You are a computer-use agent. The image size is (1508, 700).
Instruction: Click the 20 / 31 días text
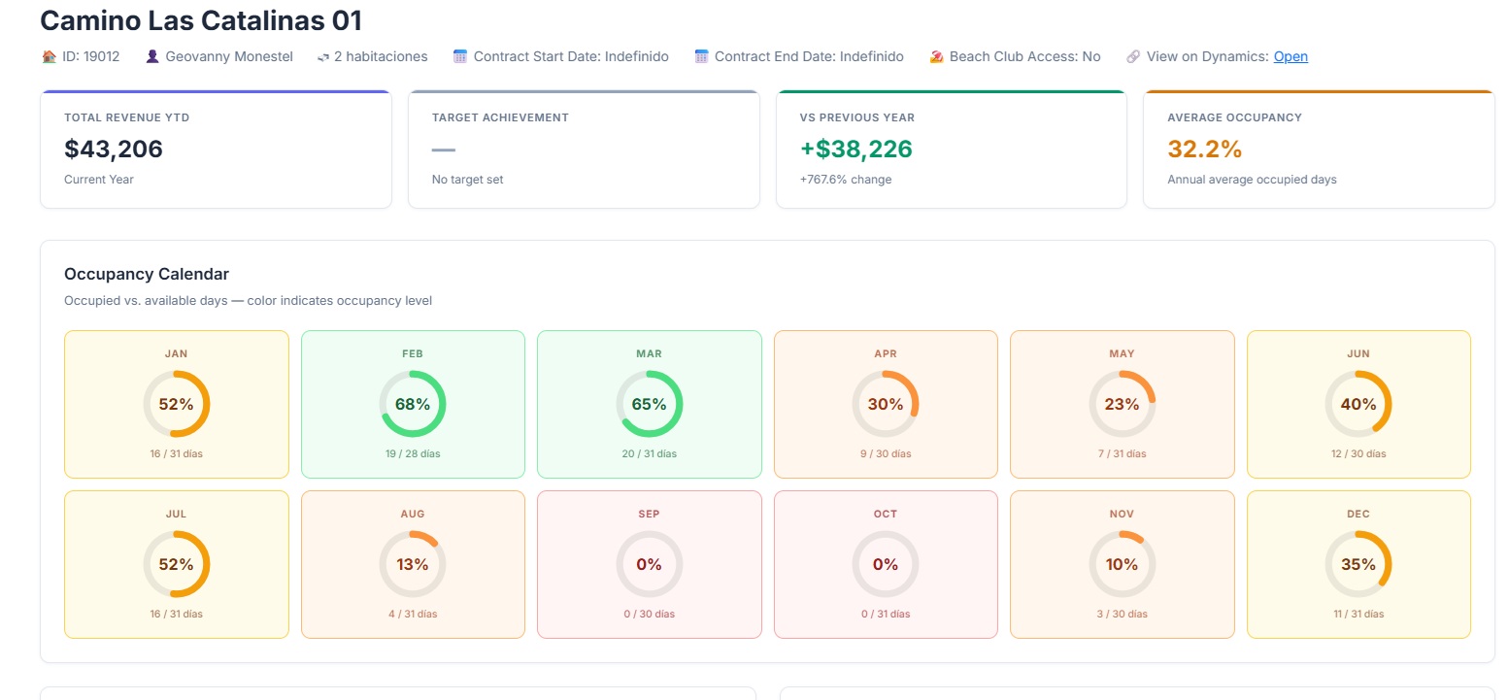[x=650, y=453]
